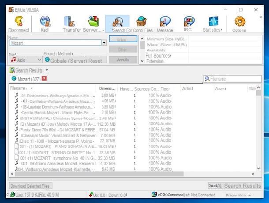Click the Users status bar icon
Screen dimensions: 269x203
(12, 194)
